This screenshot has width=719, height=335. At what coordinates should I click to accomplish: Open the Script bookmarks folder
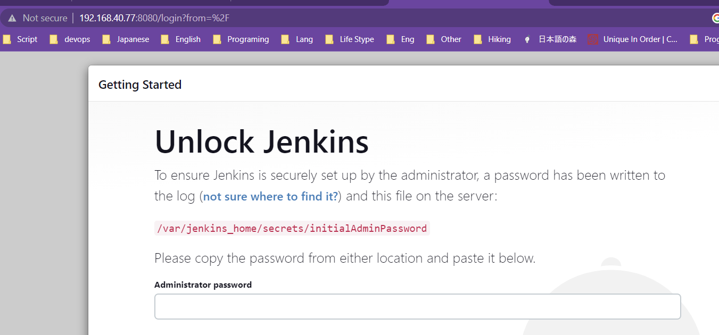point(20,39)
